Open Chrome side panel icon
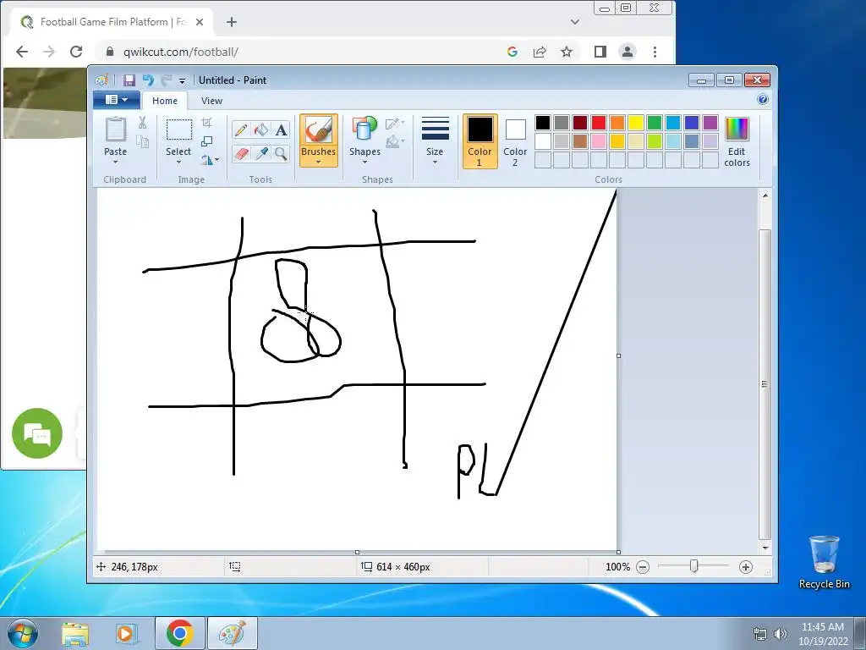The width and height of the screenshot is (866, 650). coord(600,52)
